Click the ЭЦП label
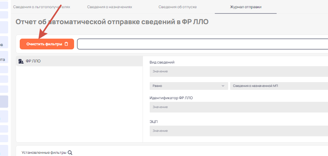This screenshot has height=156, width=328. (x=153, y=121)
